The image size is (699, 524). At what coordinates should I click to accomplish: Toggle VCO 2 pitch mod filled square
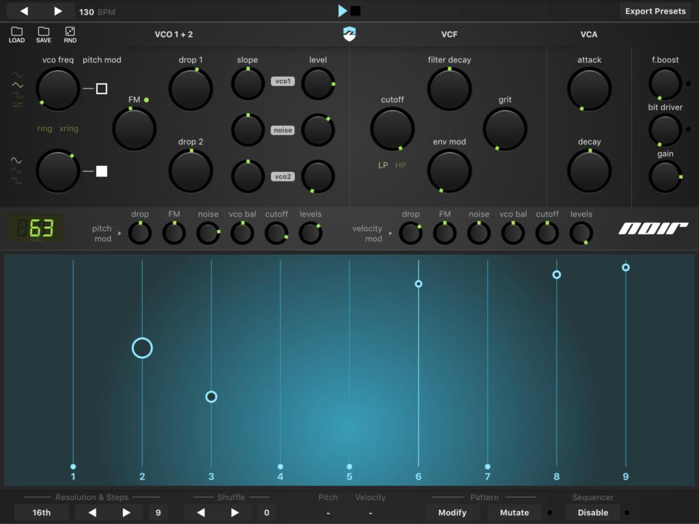(102, 171)
